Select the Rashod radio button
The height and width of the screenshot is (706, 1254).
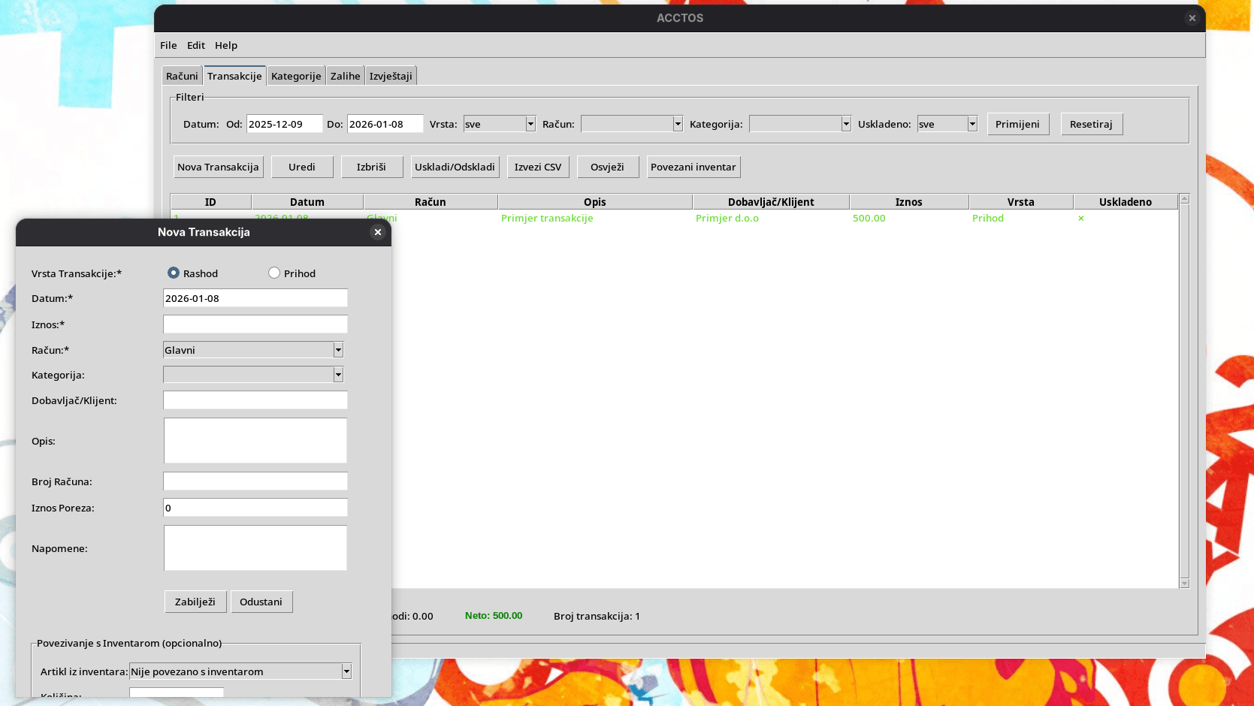pos(174,273)
